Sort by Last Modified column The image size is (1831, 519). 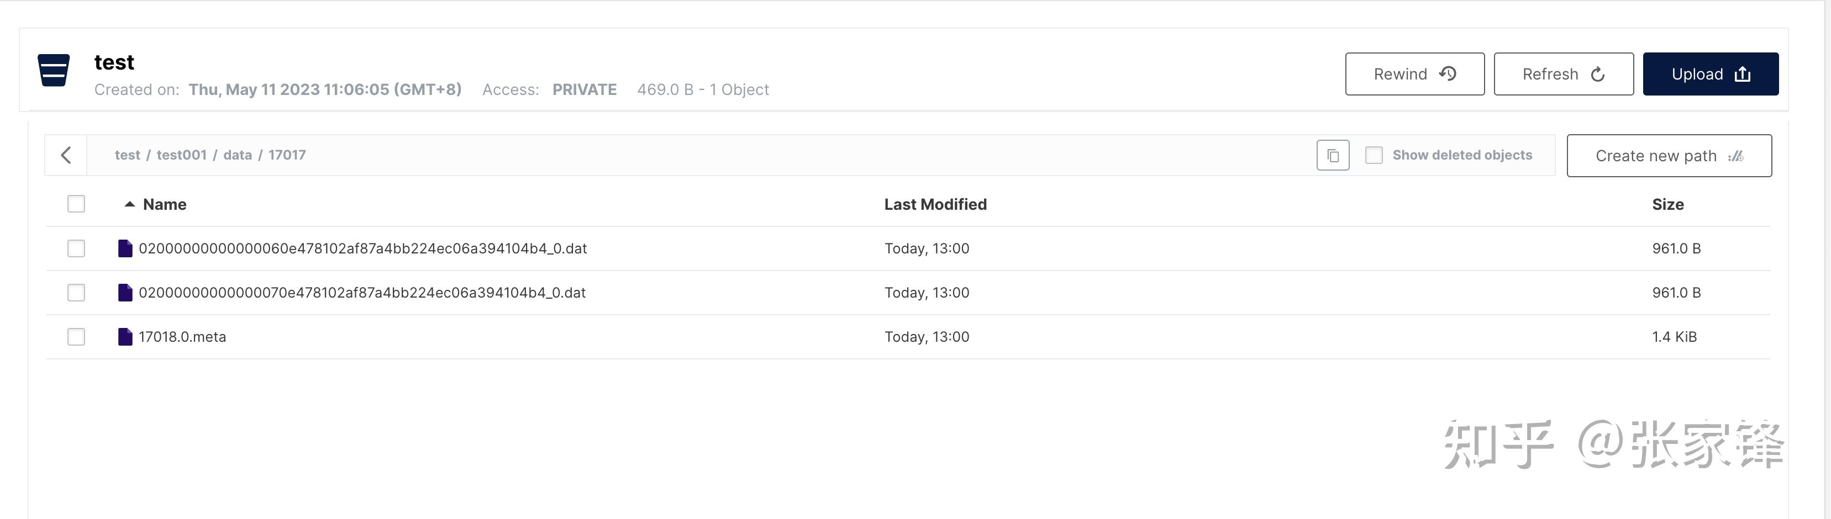[x=935, y=204]
